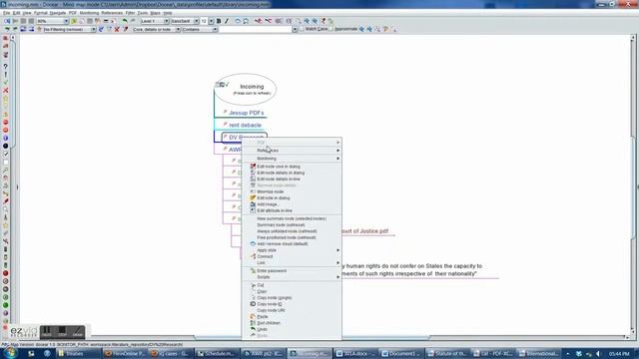Open the Navigate menu
639x359 pixels.
pyautogui.click(x=58, y=13)
